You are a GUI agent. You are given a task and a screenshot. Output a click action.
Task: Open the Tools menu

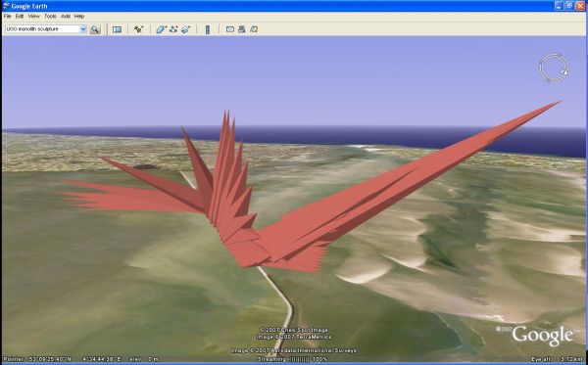[x=50, y=17]
